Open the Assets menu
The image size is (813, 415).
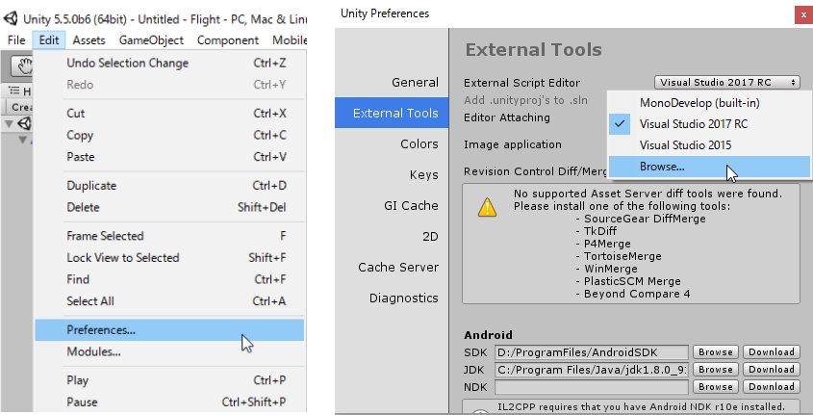click(89, 39)
